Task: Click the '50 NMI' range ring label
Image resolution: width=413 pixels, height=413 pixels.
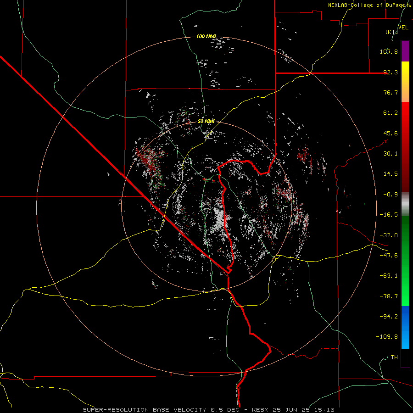Action: click(206, 121)
